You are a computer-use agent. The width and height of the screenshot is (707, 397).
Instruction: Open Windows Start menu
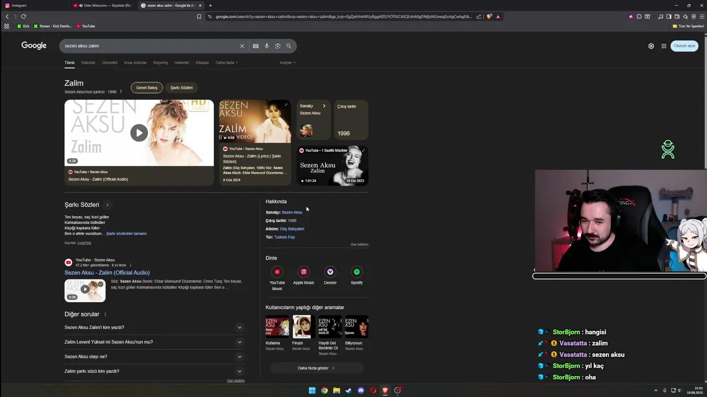[312, 390]
